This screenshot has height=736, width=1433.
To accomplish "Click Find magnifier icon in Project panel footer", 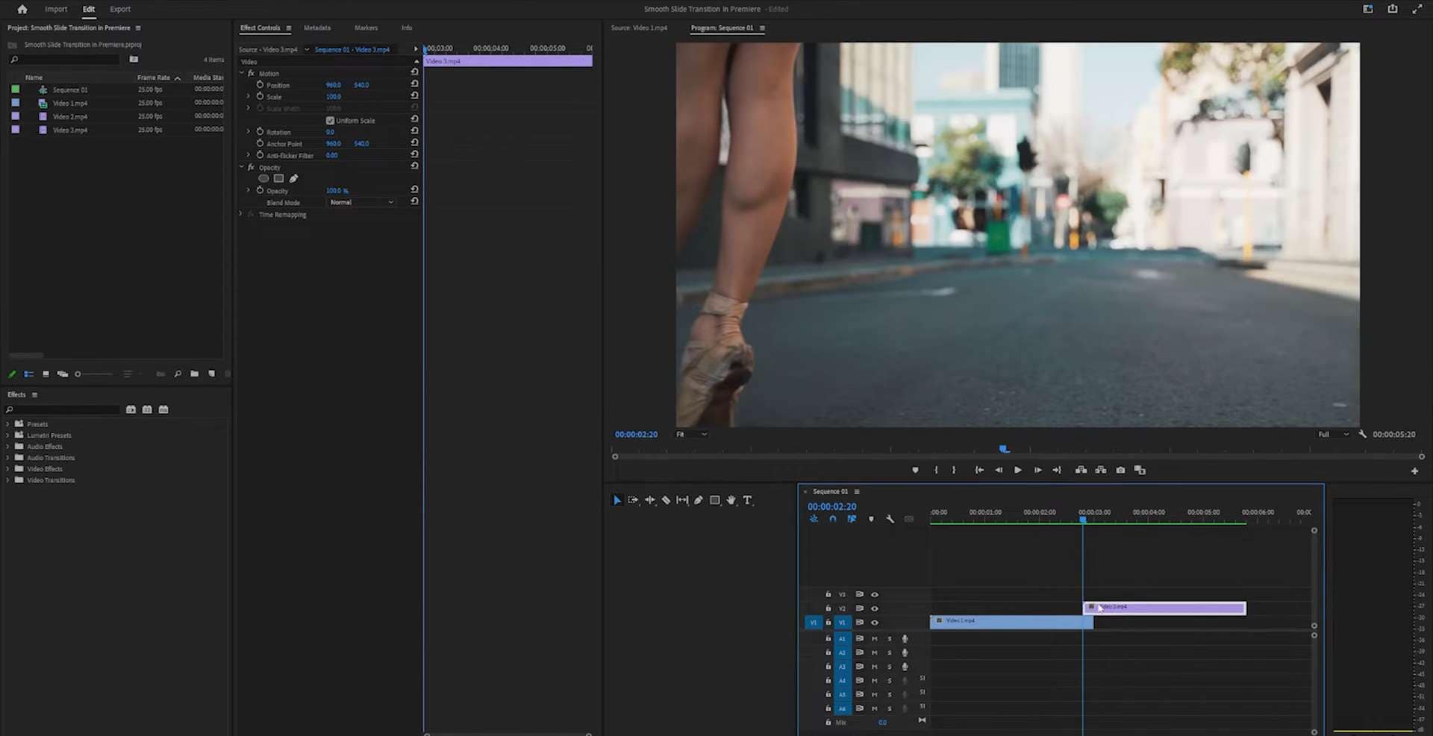I will 178,374.
